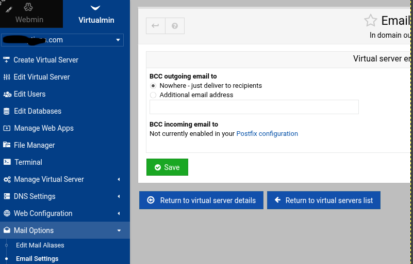
Task: Open the help question mark icon
Action: tap(175, 26)
